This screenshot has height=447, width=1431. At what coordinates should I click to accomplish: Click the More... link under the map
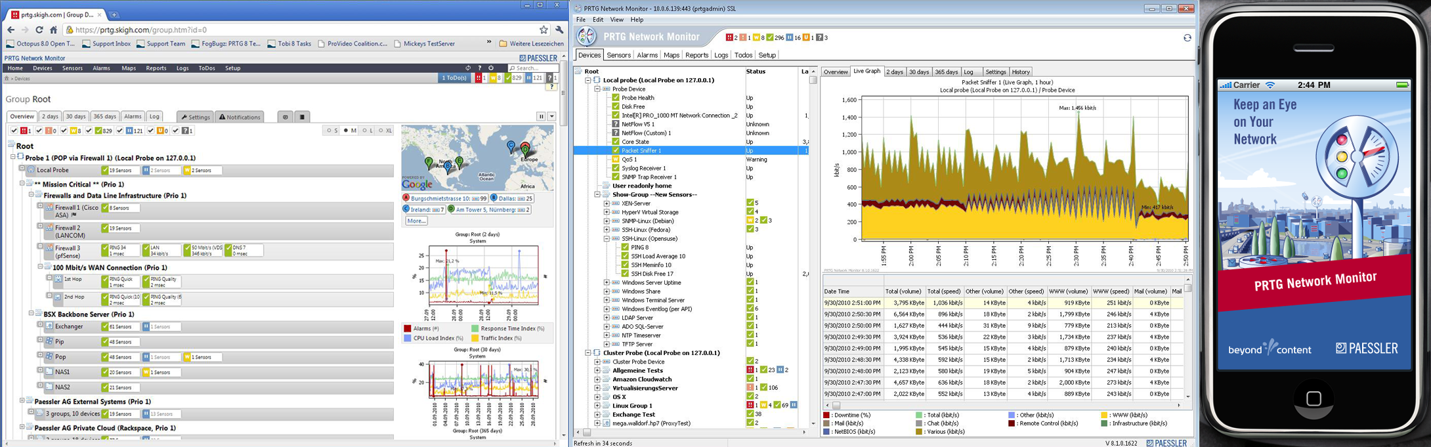(416, 221)
